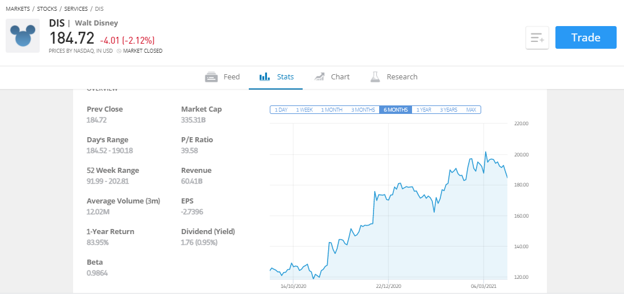Click the Disney Mickey logo thumbnail
The height and width of the screenshot is (297, 624).
click(23, 36)
